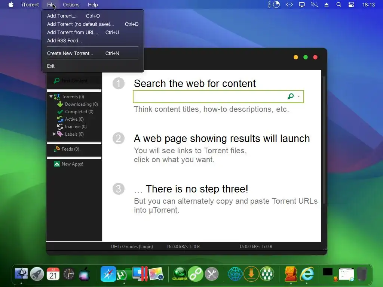
Task: Click the Torrents up-down arrows icon
Action: [57, 97]
